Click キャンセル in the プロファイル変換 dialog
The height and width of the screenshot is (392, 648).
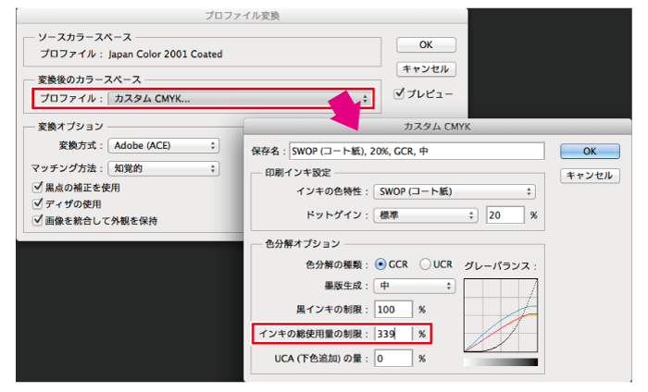click(x=426, y=69)
